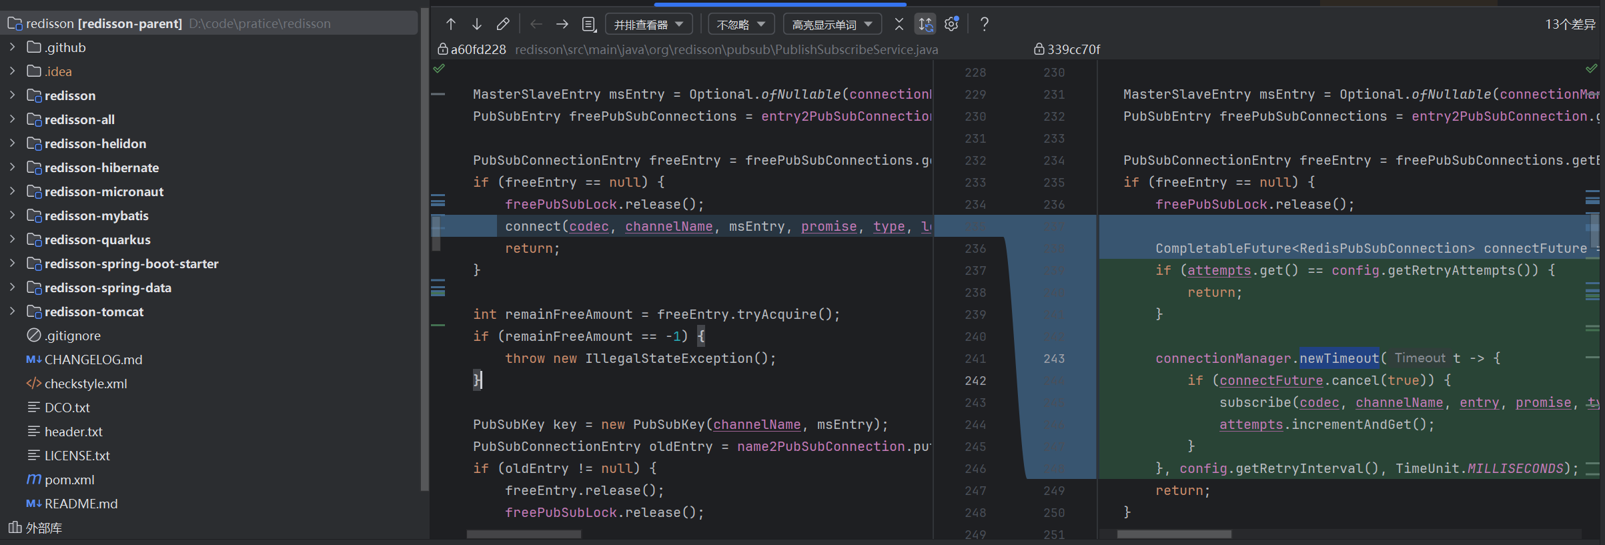Viewport: 1605px width, 545px height.
Task: Open diff viewer settings gear
Action: tap(952, 24)
